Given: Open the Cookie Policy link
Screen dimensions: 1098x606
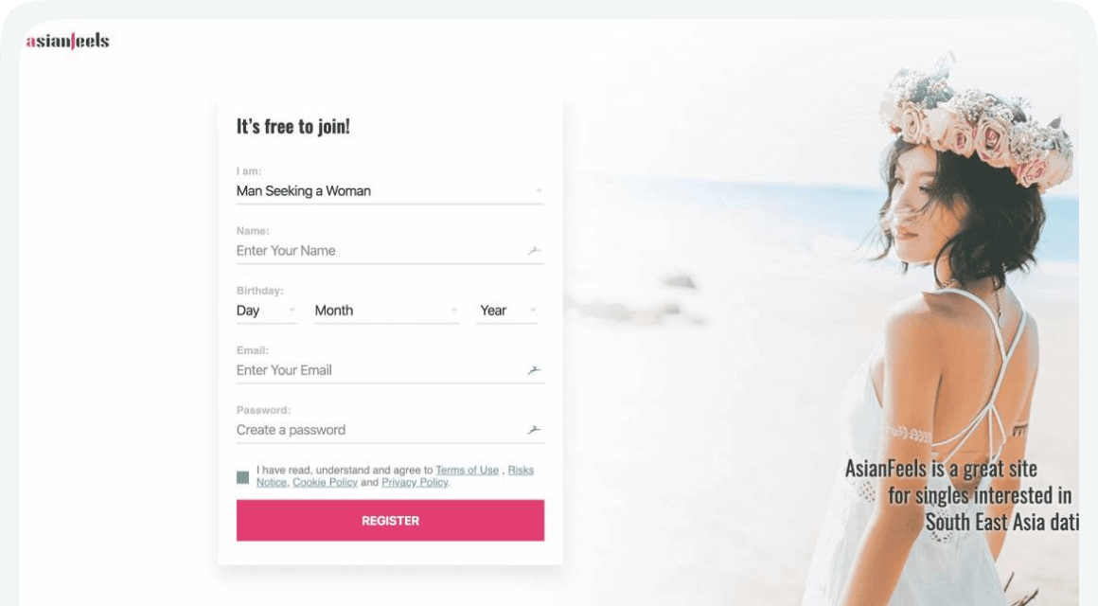Looking at the screenshot, I should (325, 482).
